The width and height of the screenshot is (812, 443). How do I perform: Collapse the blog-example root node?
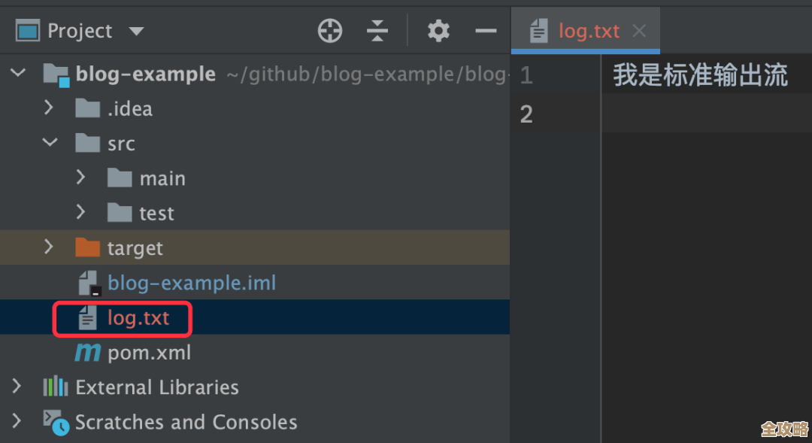coord(18,74)
